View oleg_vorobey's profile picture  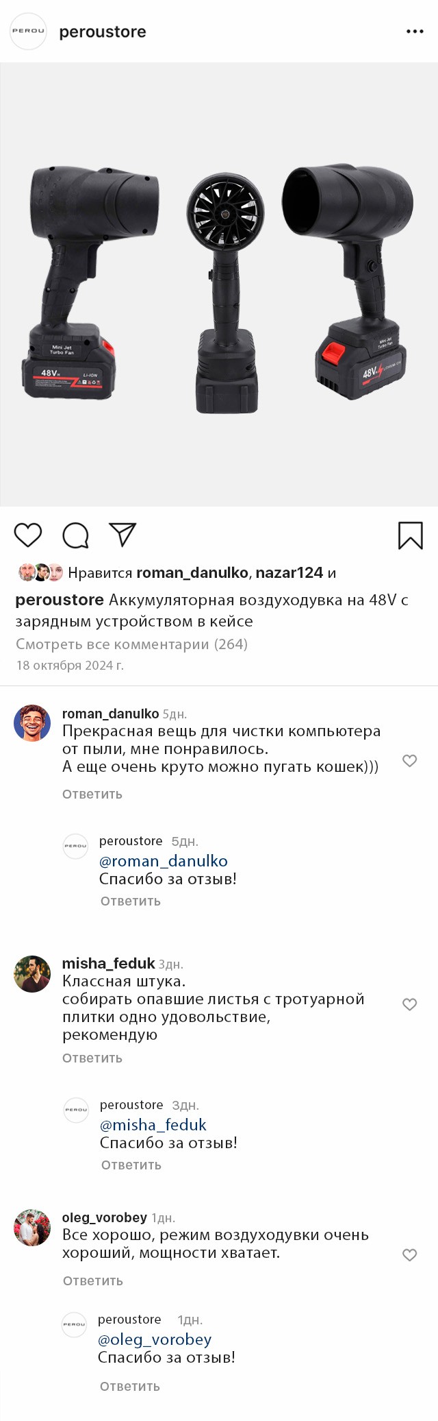tap(32, 1228)
